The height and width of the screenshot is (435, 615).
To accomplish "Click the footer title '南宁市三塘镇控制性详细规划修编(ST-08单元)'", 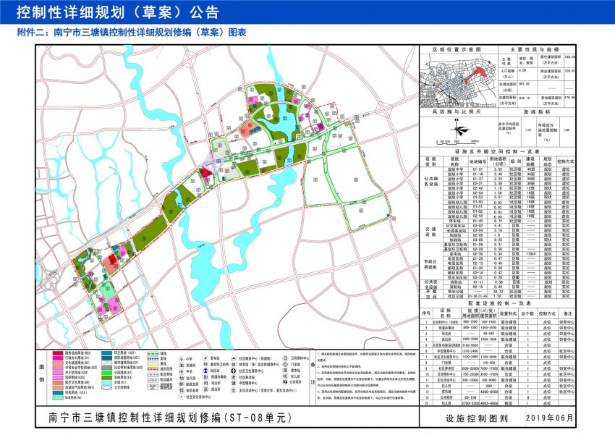I will [x=170, y=418].
